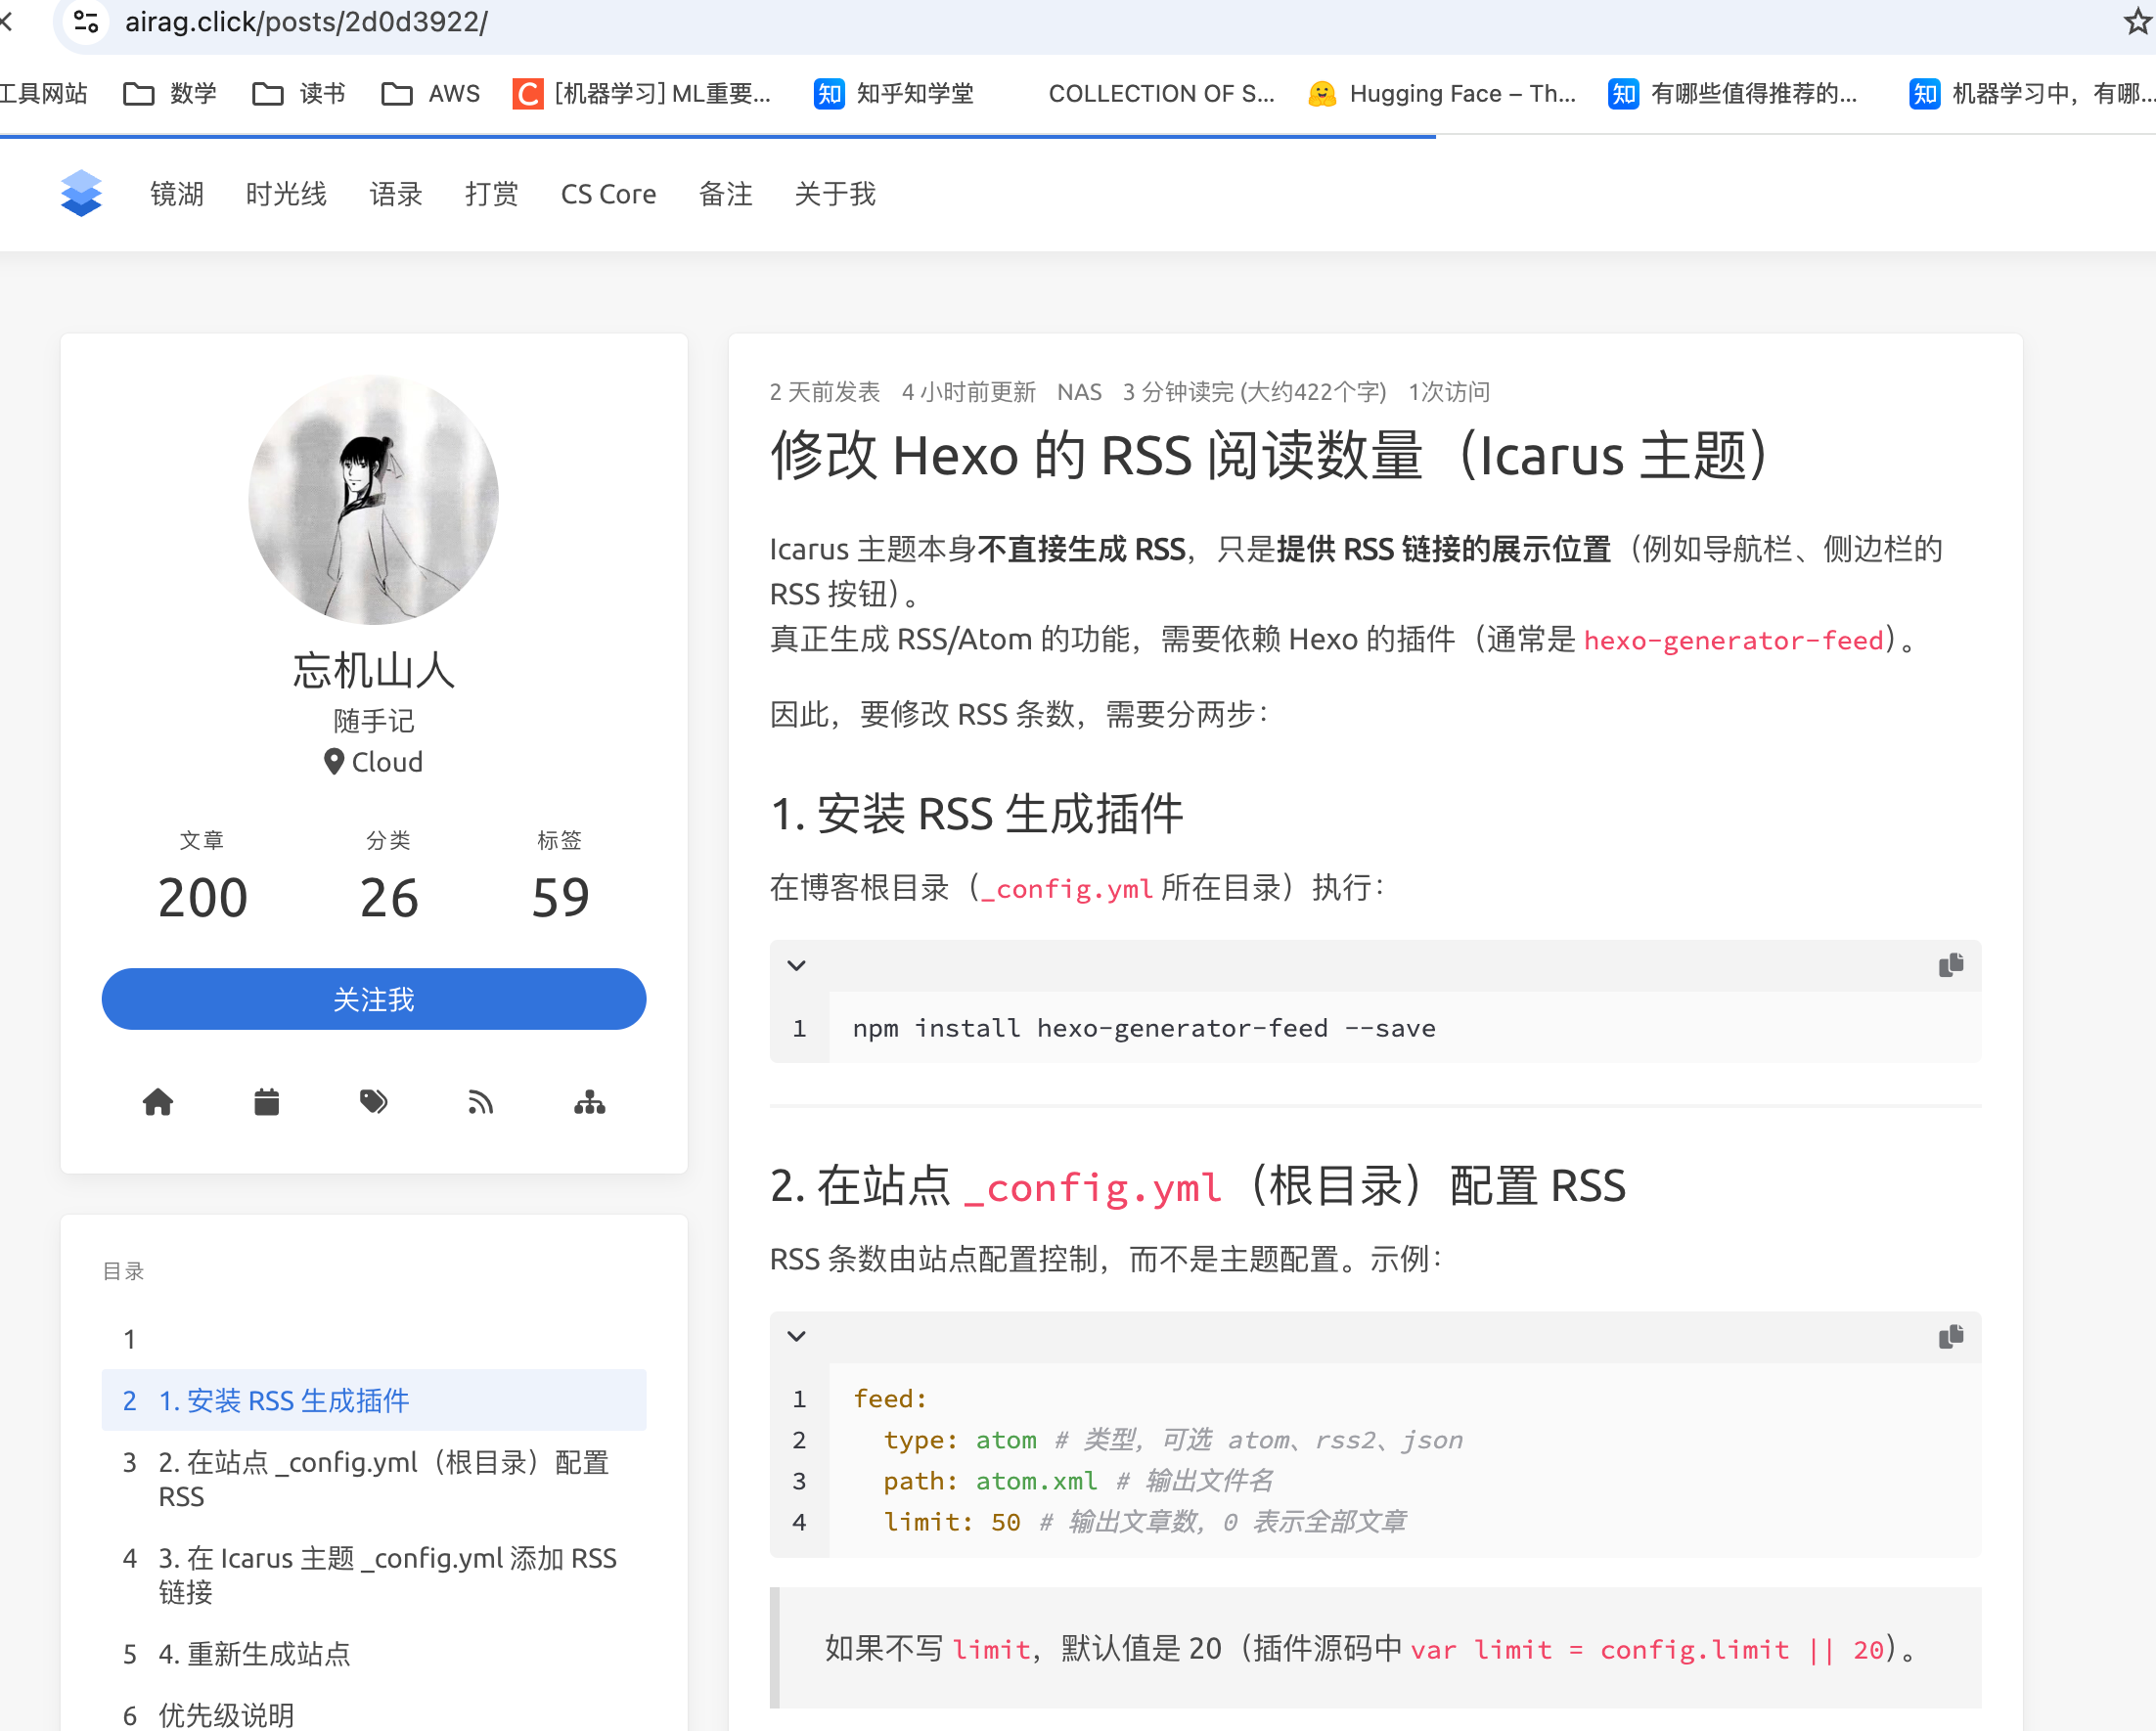Bookmark this page with the star icon

pyautogui.click(x=2135, y=22)
